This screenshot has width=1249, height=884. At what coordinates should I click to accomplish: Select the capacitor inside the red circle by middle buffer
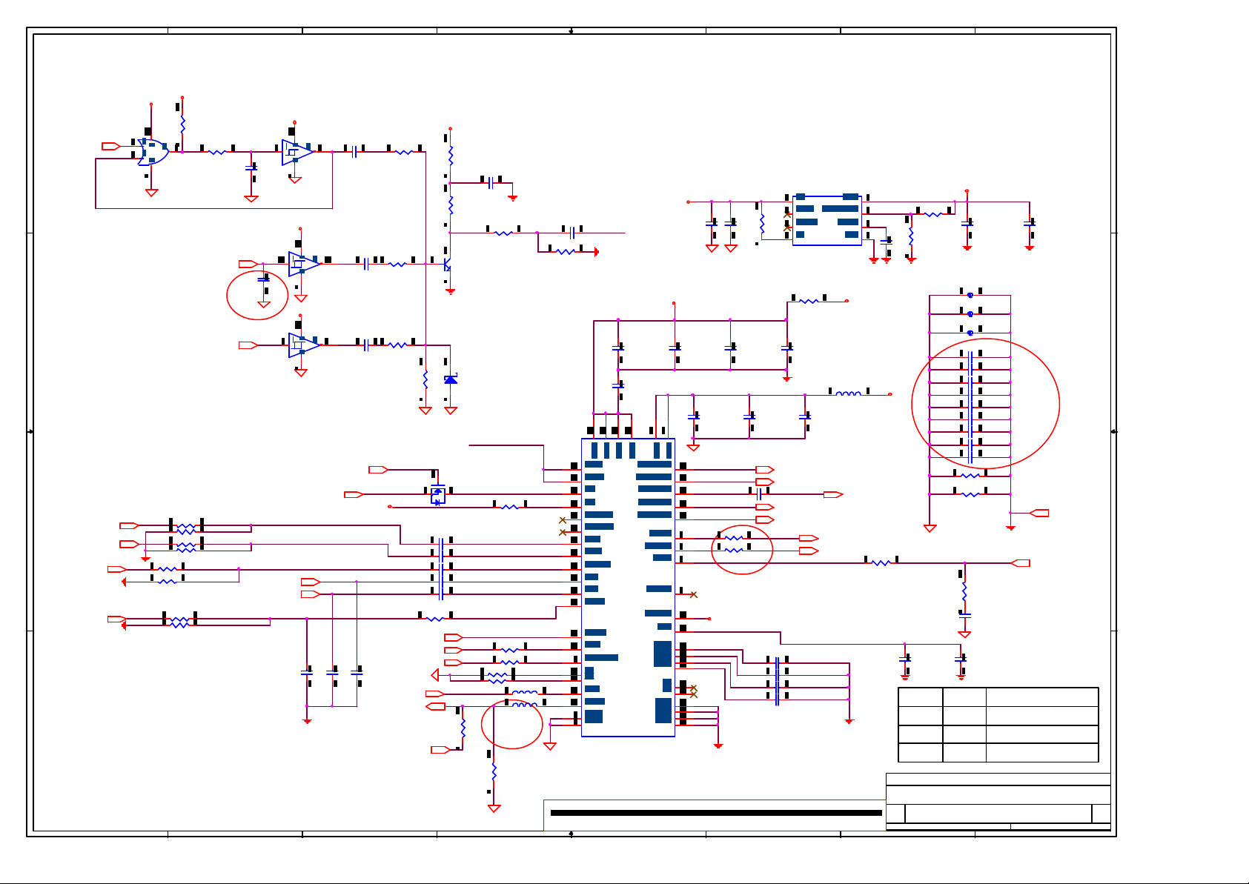point(263,280)
